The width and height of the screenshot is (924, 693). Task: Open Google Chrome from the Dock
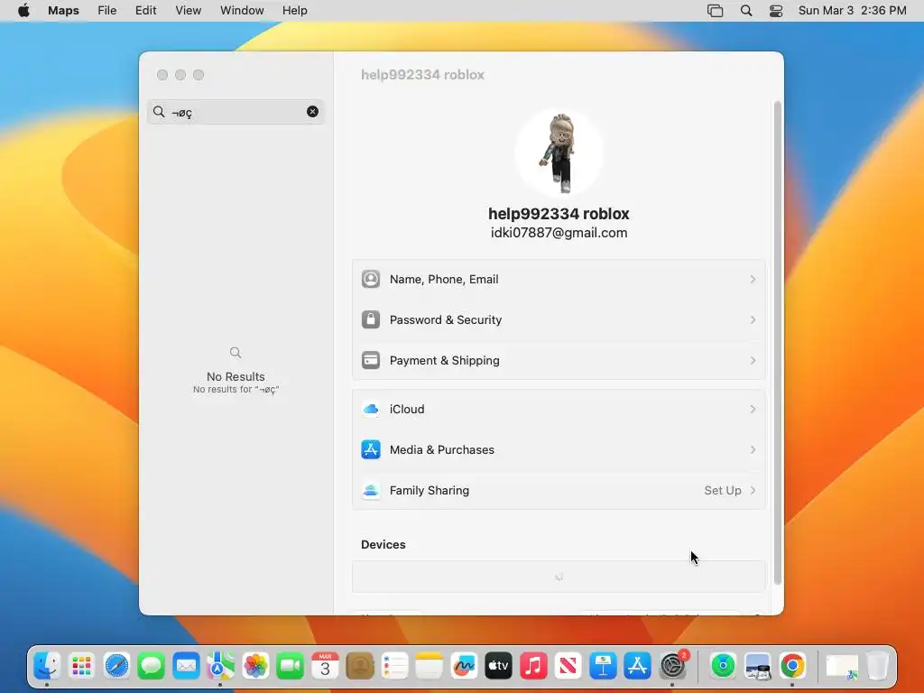coord(792,666)
